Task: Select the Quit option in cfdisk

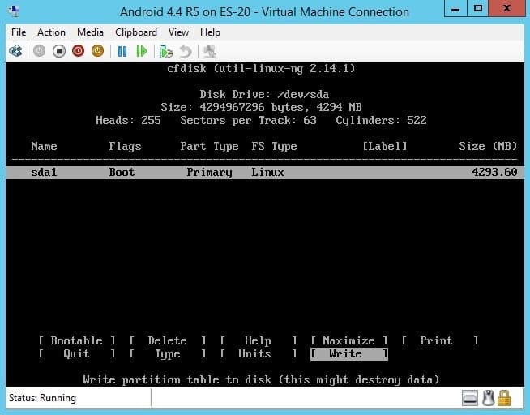Action: (77, 354)
